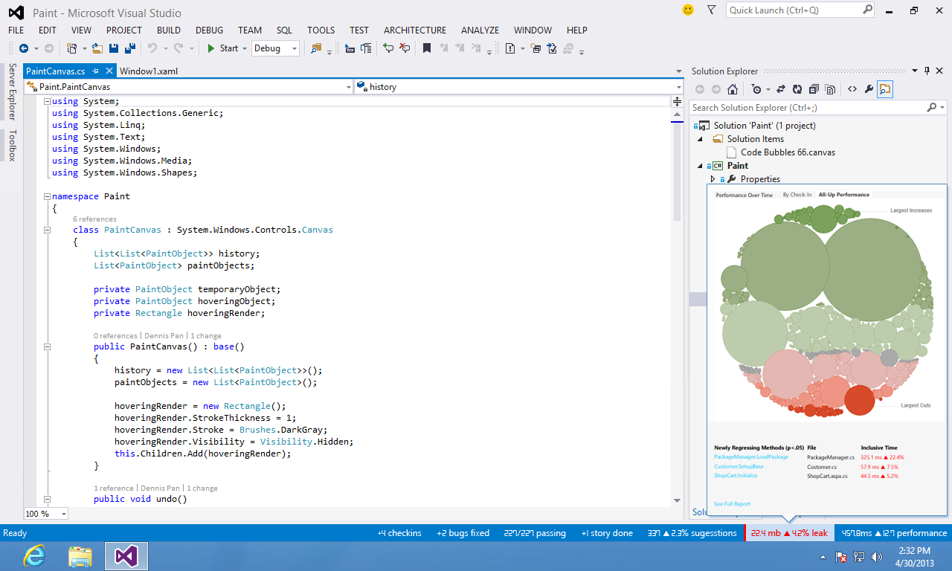Open the DEBUG menu

click(x=210, y=30)
